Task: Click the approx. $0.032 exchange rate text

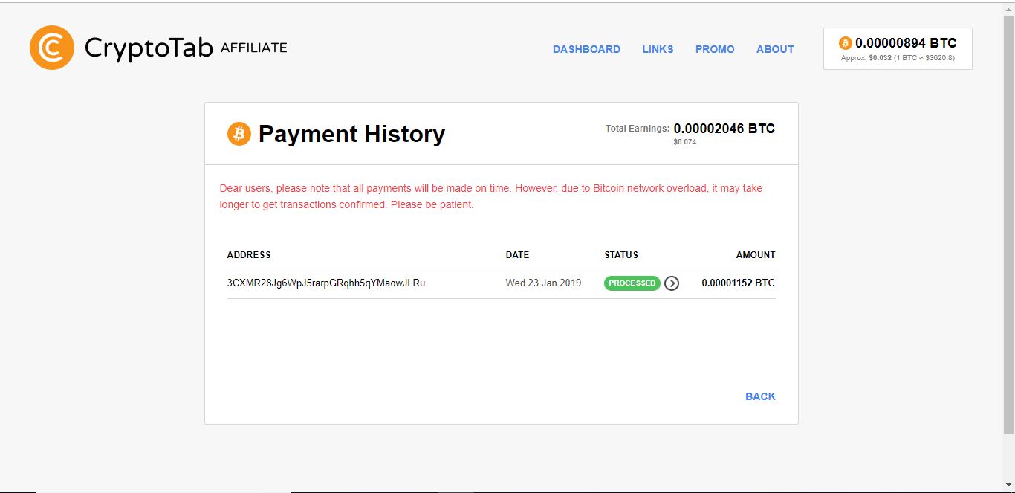Action: point(898,58)
